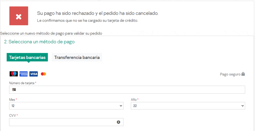Switch to the Tarjetas bancarias tab
The height and width of the screenshot is (131, 255).
[27, 57]
